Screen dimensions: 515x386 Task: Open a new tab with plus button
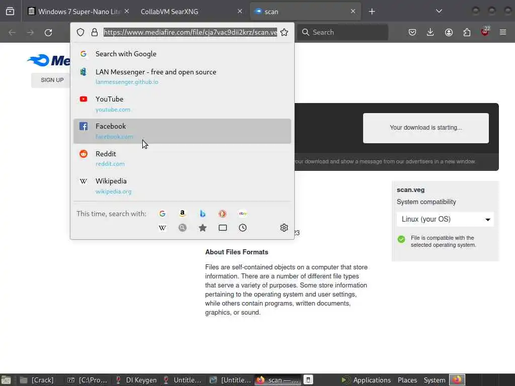[x=372, y=12]
